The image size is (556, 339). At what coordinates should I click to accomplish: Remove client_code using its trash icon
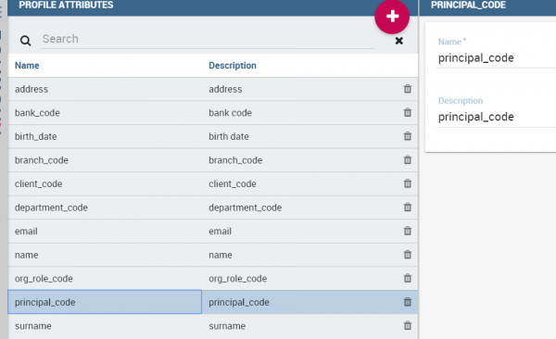click(x=408, y=183)
